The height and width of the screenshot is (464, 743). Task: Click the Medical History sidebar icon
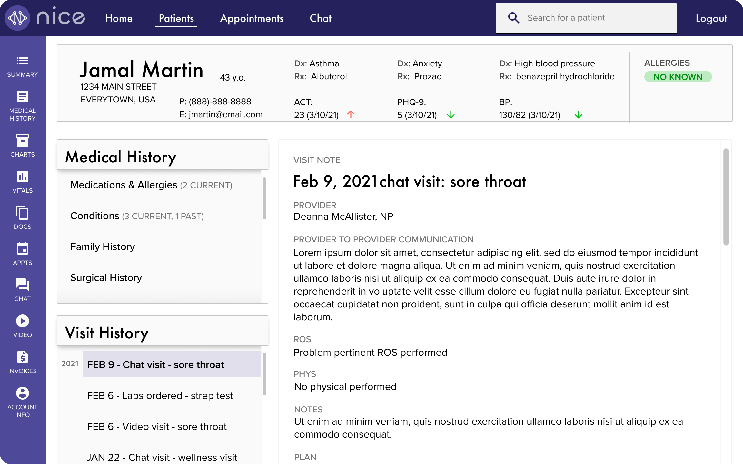pyautogui.click(x=22, y=97)
